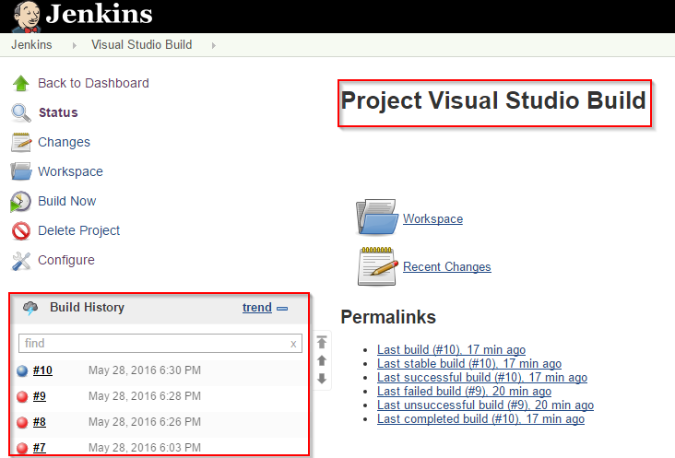Click the Configure tools icon

[21, 261]
